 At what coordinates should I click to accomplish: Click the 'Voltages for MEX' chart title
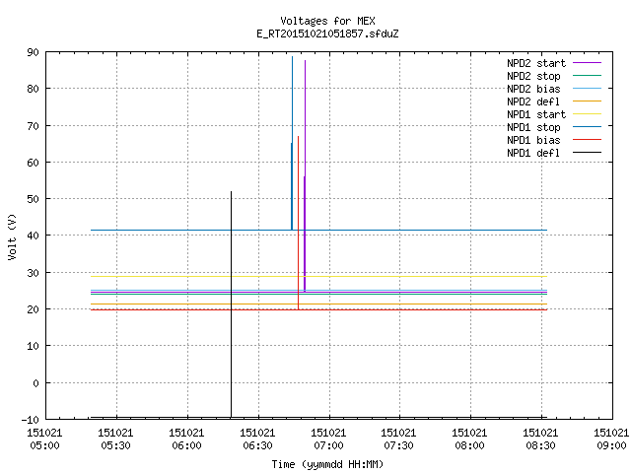pyautogui.click(x=327, y=21)
